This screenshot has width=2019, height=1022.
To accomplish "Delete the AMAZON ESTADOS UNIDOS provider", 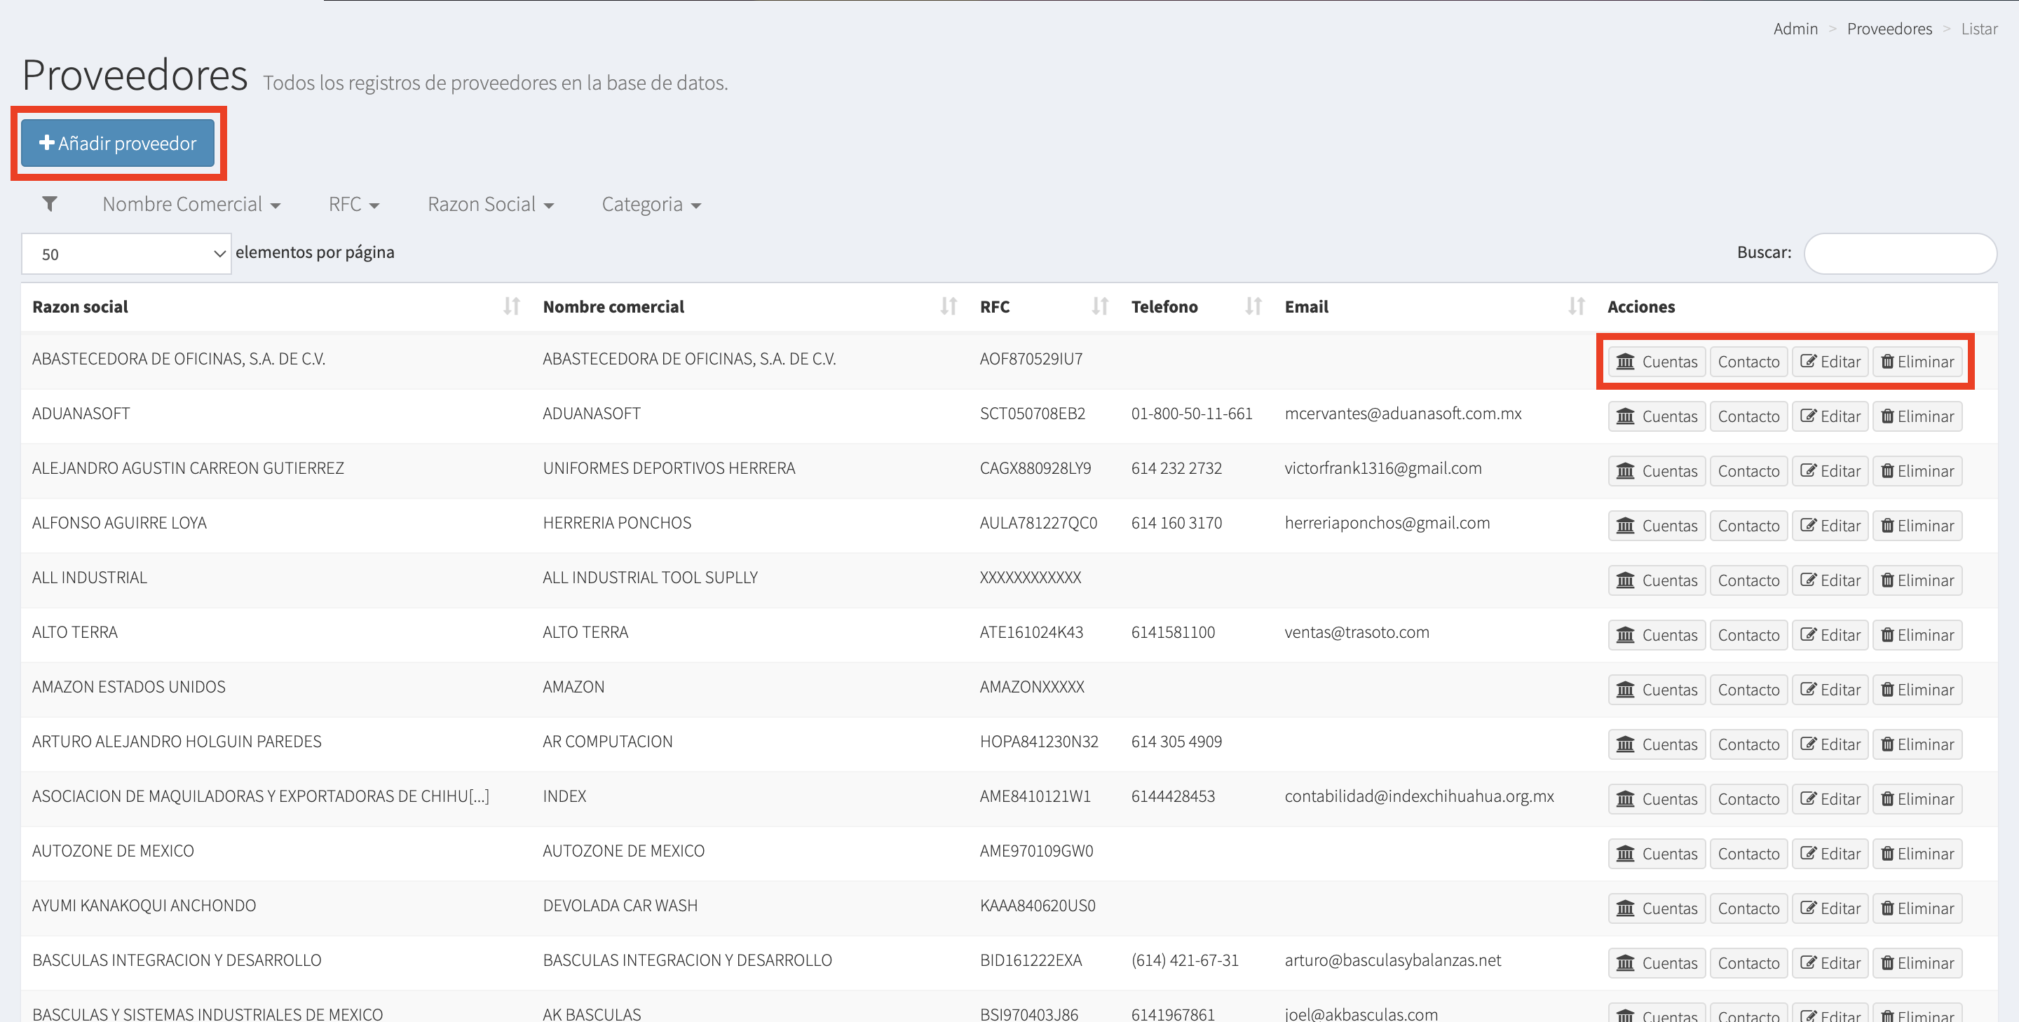I will click(1917, 690).
